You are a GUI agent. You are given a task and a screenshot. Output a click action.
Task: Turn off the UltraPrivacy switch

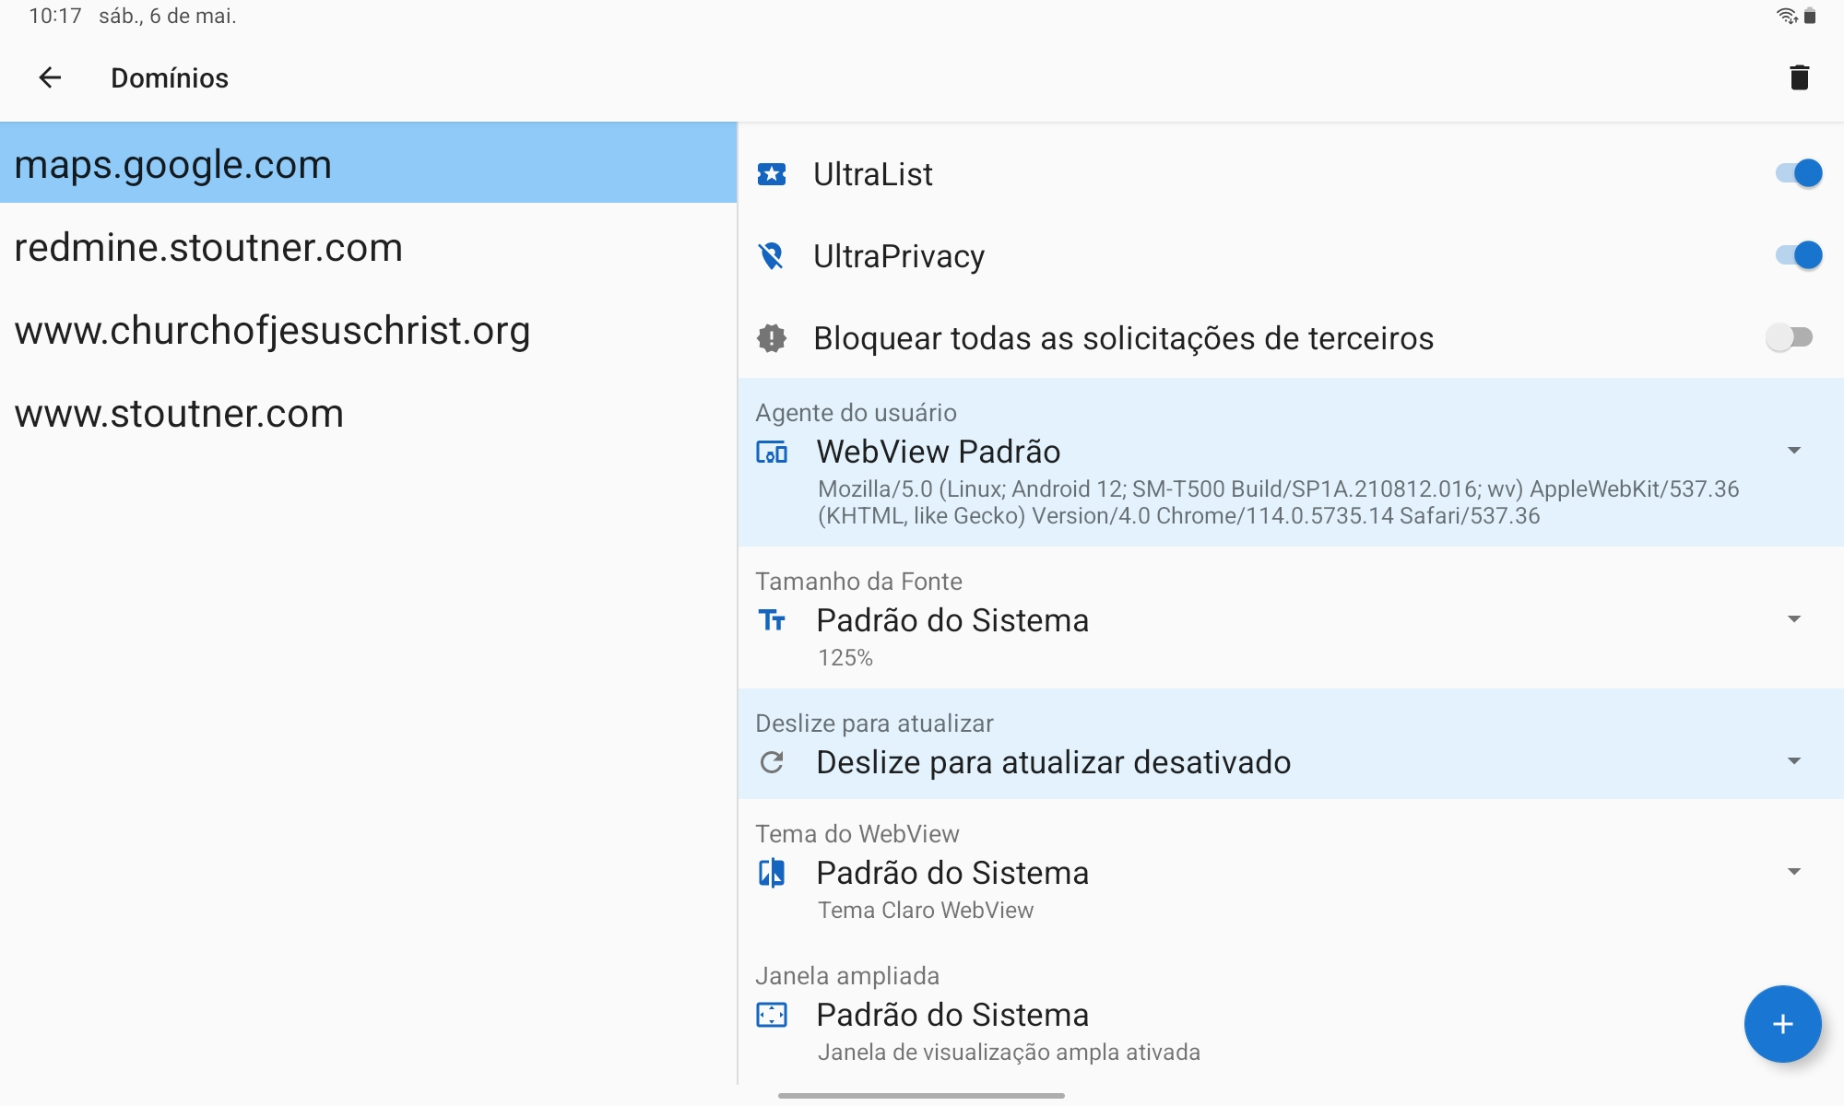tap(1798, 255)
